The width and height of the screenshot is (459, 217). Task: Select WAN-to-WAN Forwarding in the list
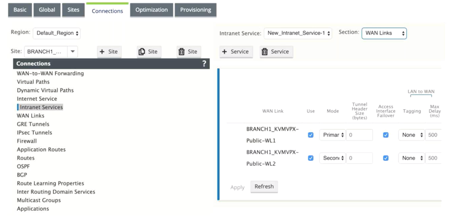[x=50, y=73]
